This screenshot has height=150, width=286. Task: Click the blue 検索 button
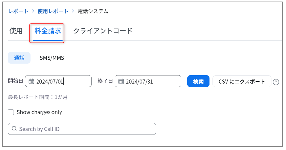tap(198, 81)
